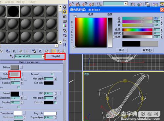Screen dimensions: 164x121
Task: Click the Fog color swatch
Action: pos(50,113)
